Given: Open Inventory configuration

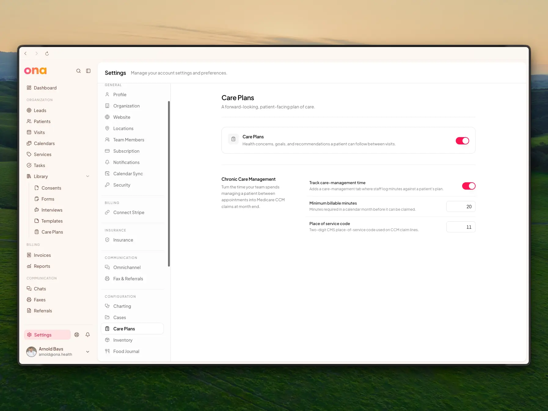Looking at the screenshot, I should [132, 340].
